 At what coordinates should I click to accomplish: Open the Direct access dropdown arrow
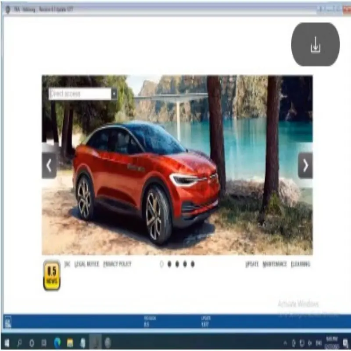click(x=115, y=93)
